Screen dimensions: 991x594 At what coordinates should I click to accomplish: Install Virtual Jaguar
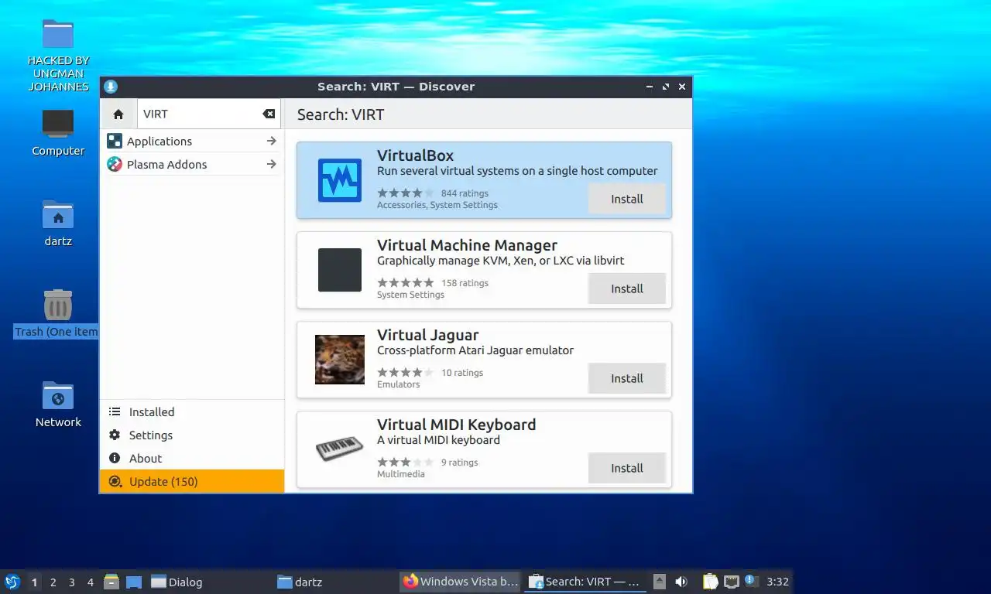pos(627,378)
